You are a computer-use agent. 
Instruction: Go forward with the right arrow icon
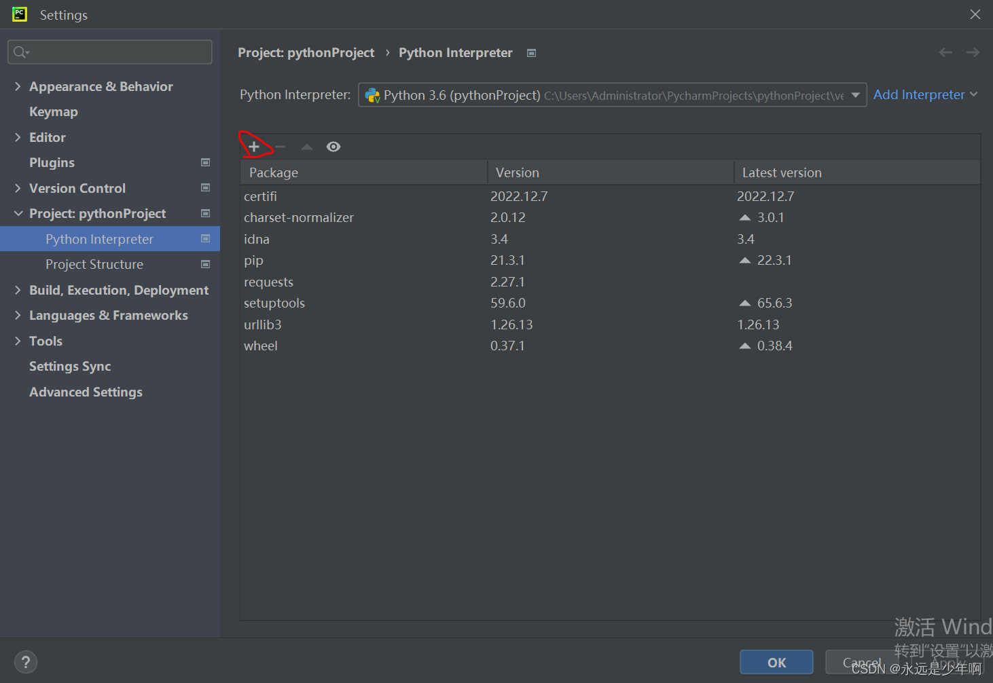(973, 52)
